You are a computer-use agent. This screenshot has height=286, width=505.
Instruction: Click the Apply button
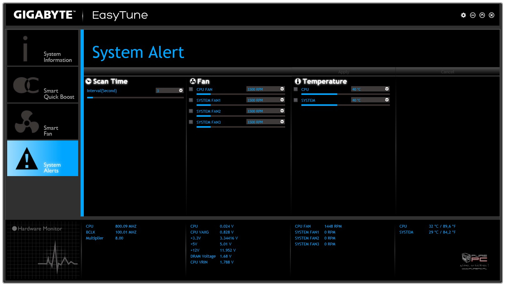point(344,72)
